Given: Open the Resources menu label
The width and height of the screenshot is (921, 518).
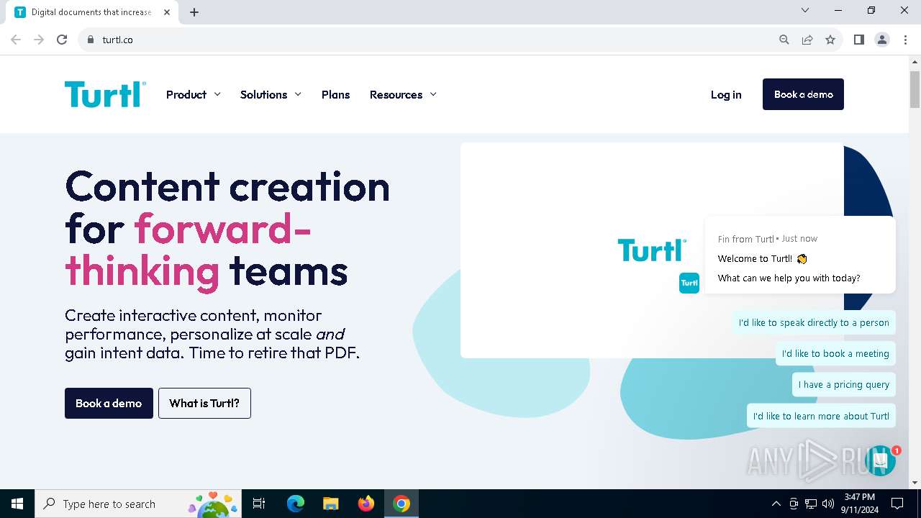Looking at the screenshot, I should (396, 94).
